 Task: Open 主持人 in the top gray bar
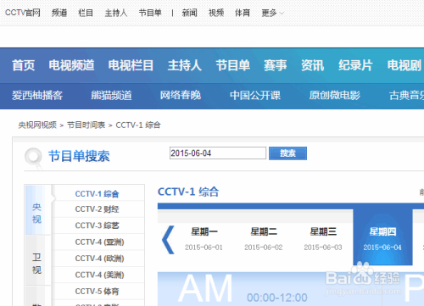pyautogui.click(x=116, y=13)
